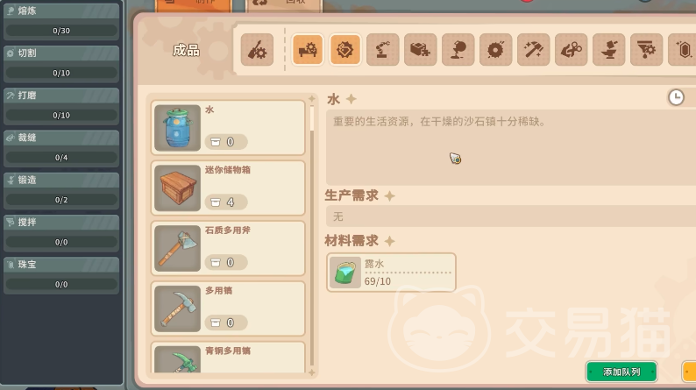
Task: Toggle the gem badge category filter
Action: [x=344, y=50]
